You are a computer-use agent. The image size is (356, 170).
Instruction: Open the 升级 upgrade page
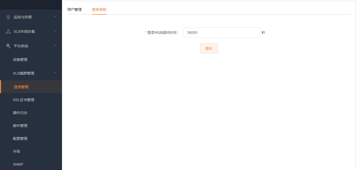[x=16, y=151]
